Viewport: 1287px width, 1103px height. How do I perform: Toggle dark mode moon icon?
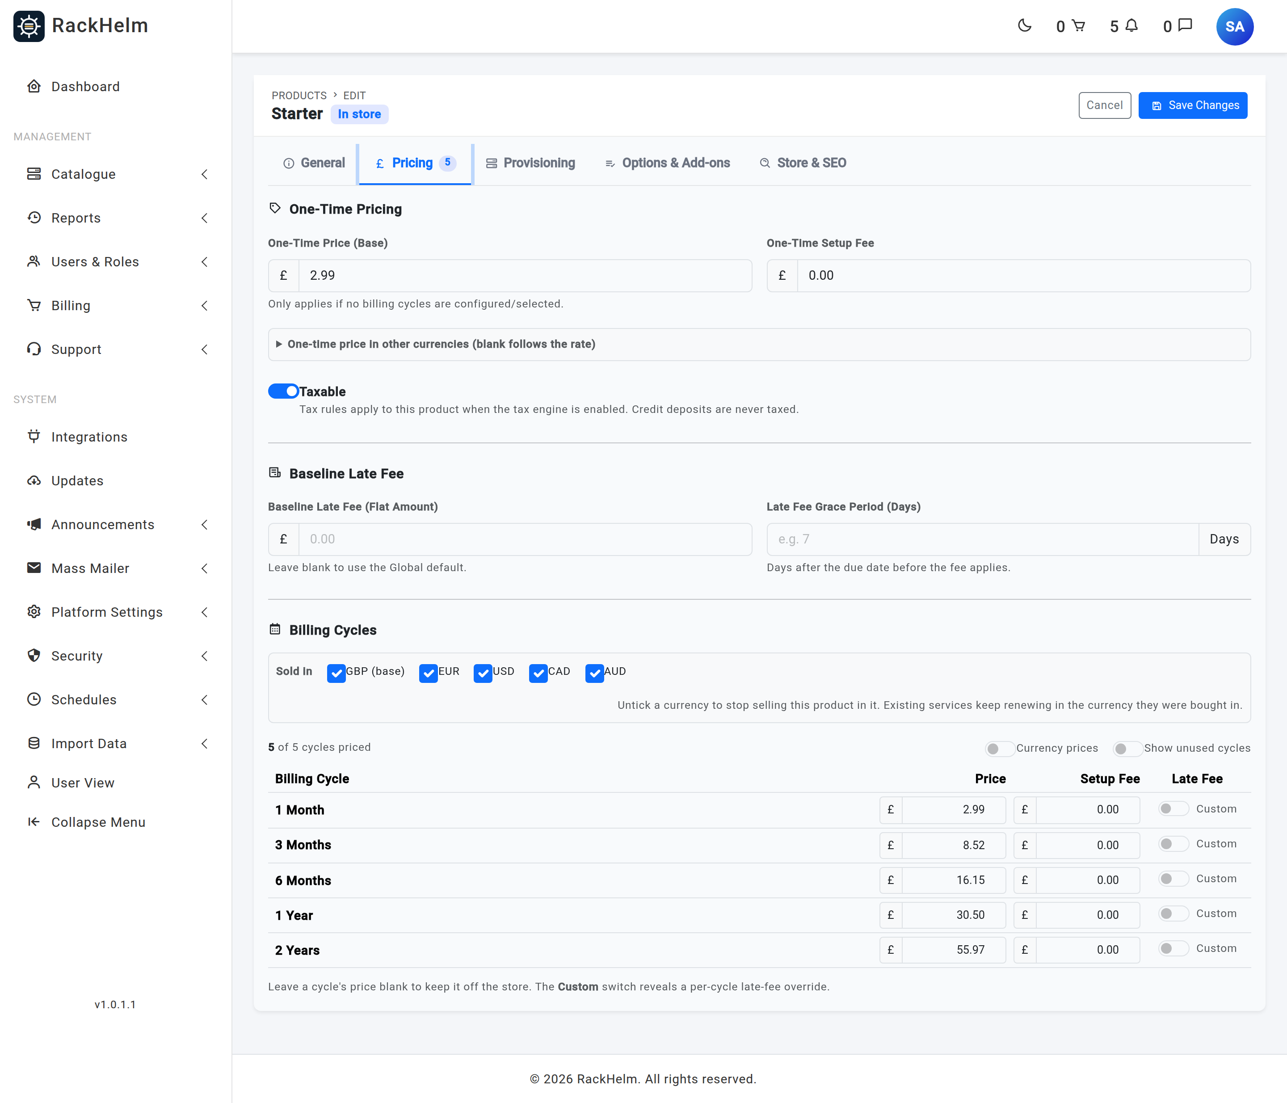1025,25
